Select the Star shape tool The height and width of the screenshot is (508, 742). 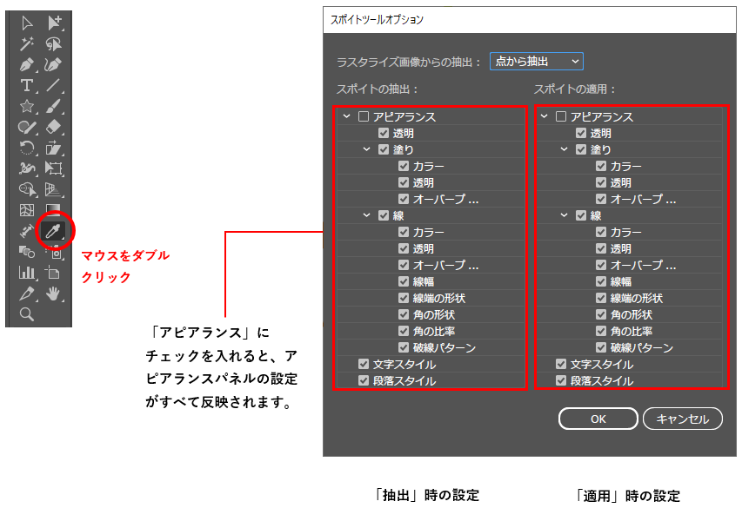click(27, 106)
